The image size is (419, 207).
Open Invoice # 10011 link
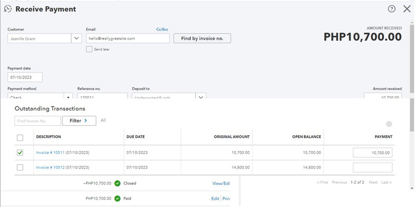click(x=50, y=153)
